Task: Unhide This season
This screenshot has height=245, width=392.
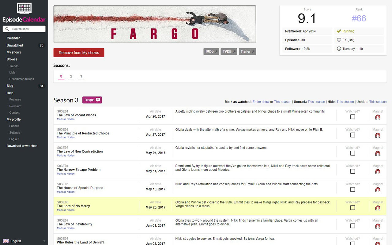Action: [378, 102]
